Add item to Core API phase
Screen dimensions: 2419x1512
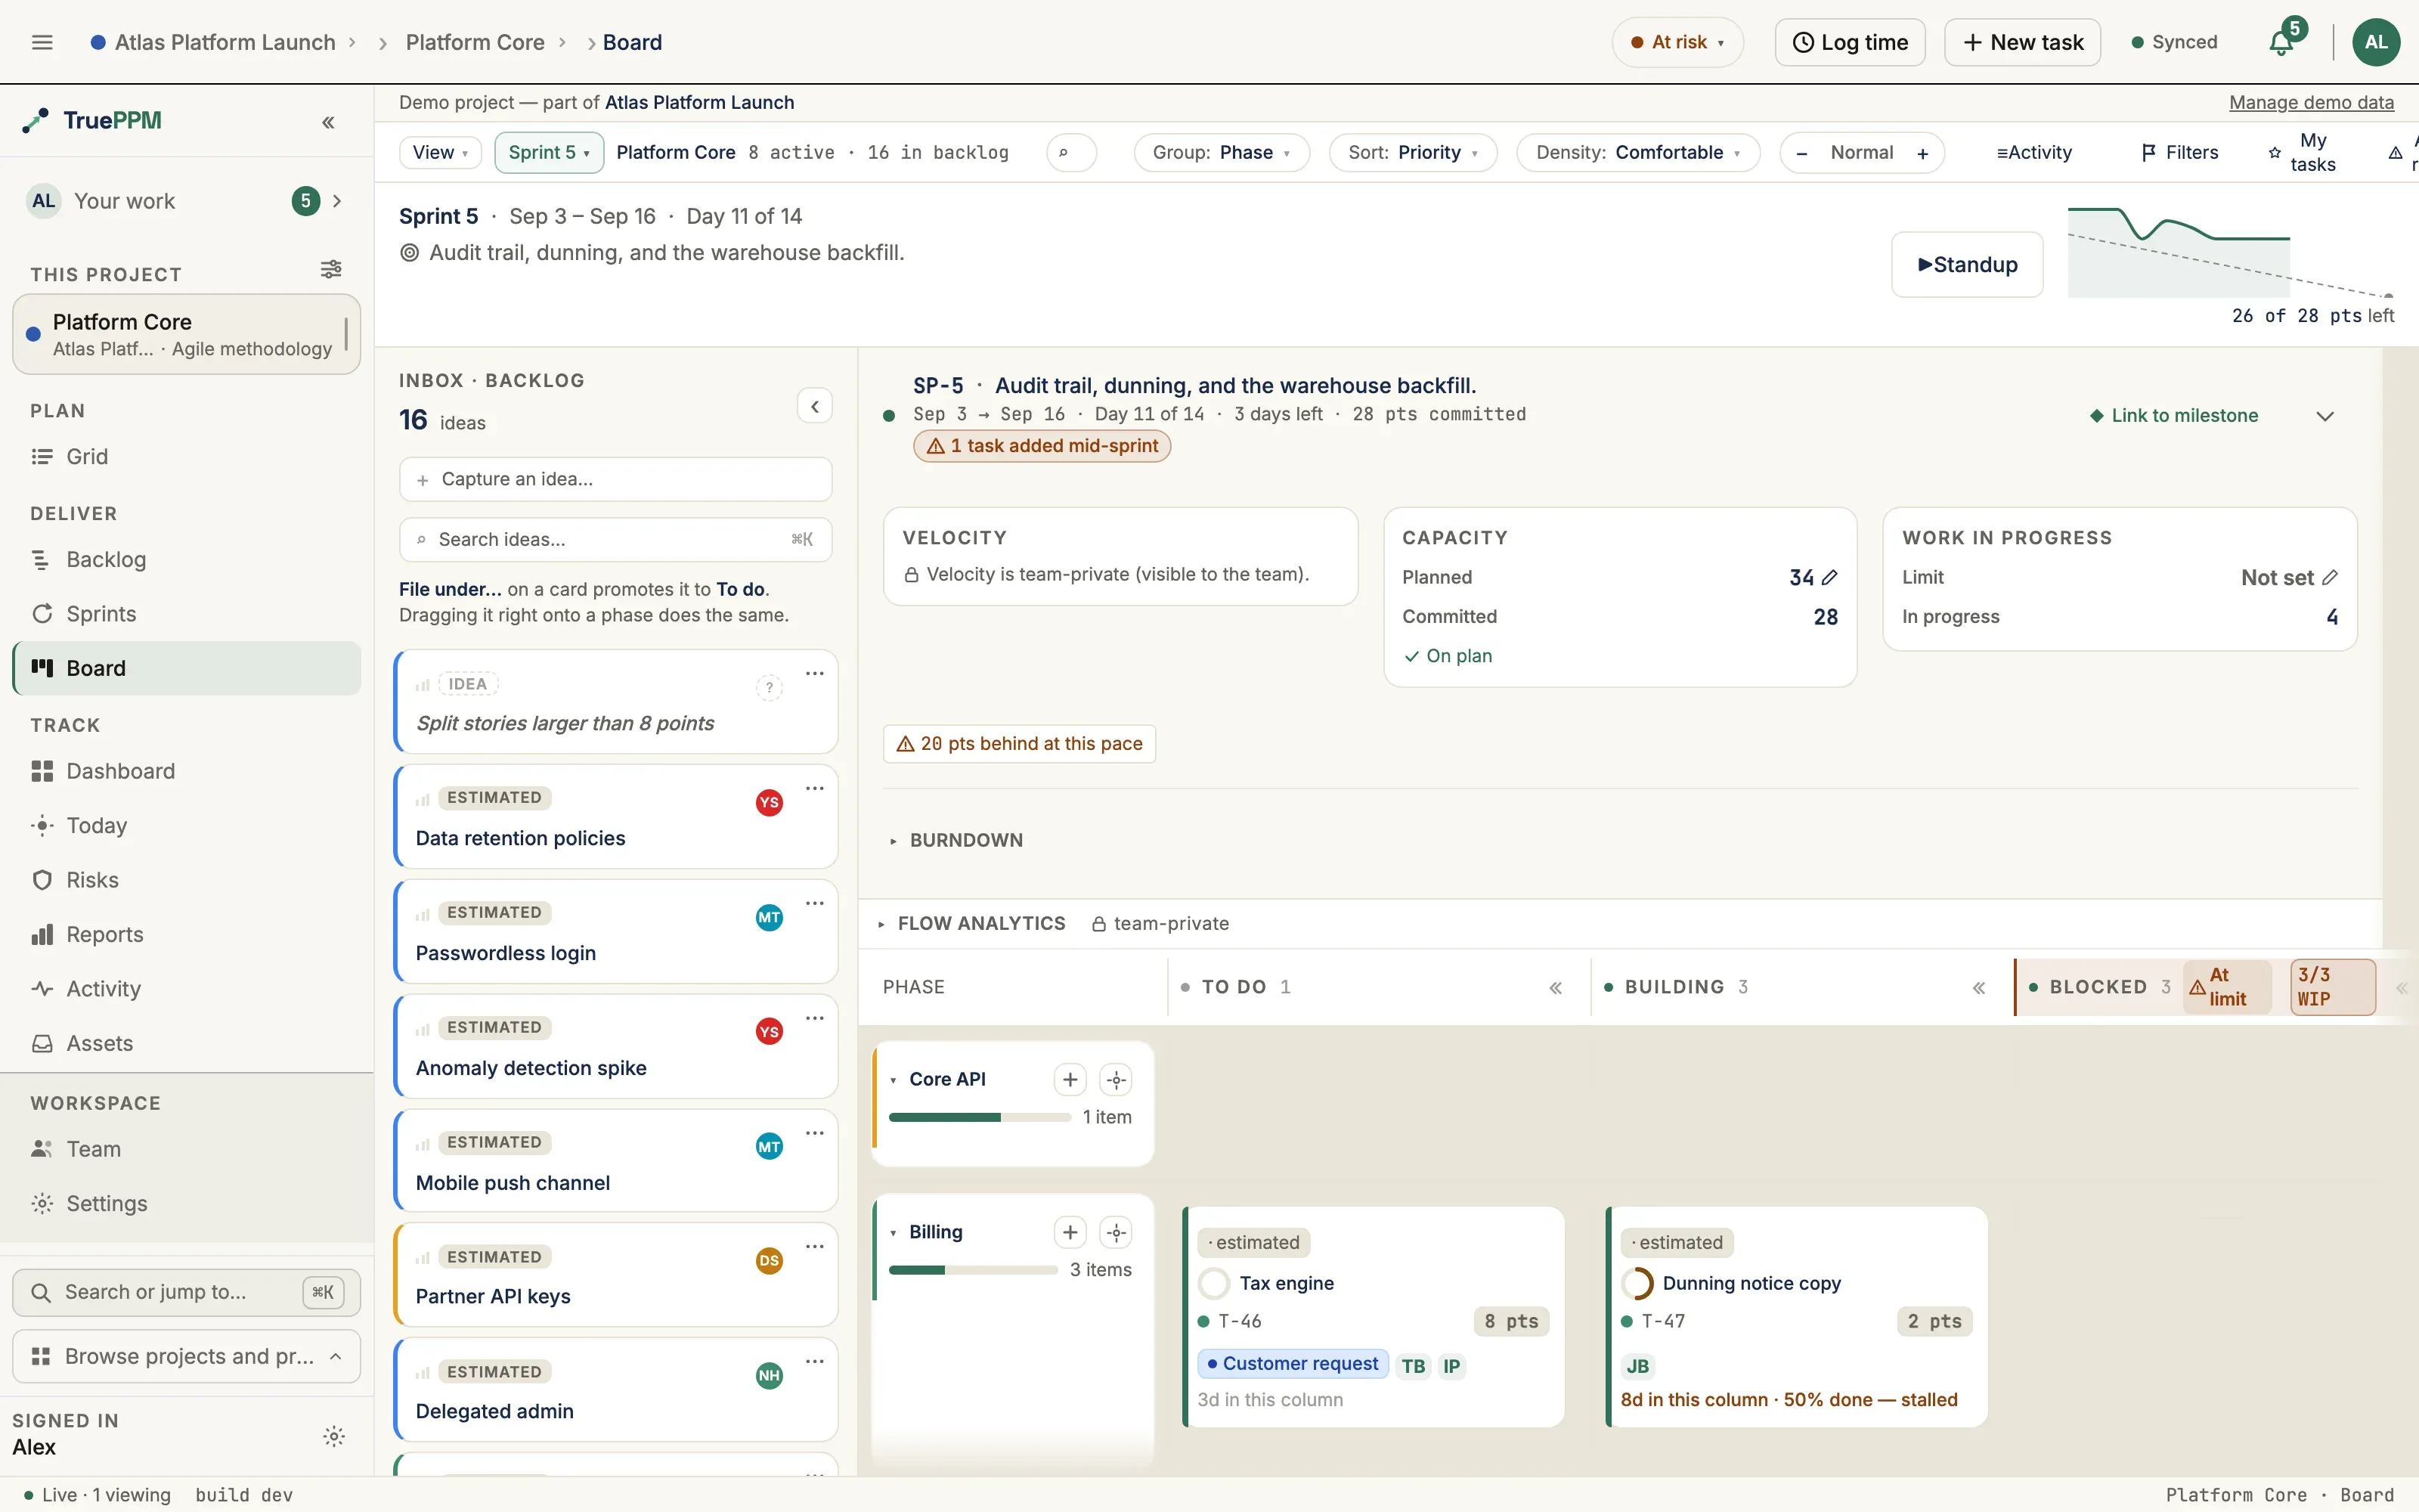click(x=1070, y=1079)
